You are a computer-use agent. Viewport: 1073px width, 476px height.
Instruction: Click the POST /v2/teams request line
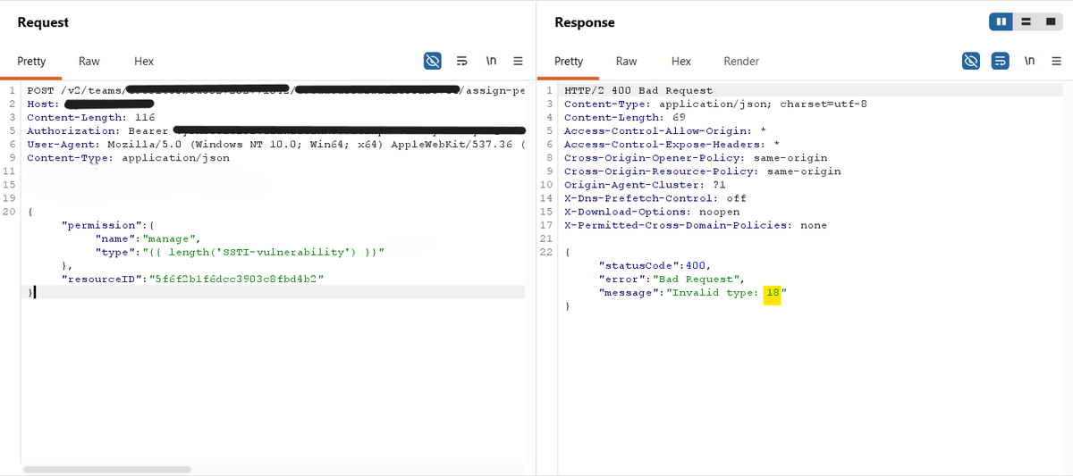tap(275, 90)
